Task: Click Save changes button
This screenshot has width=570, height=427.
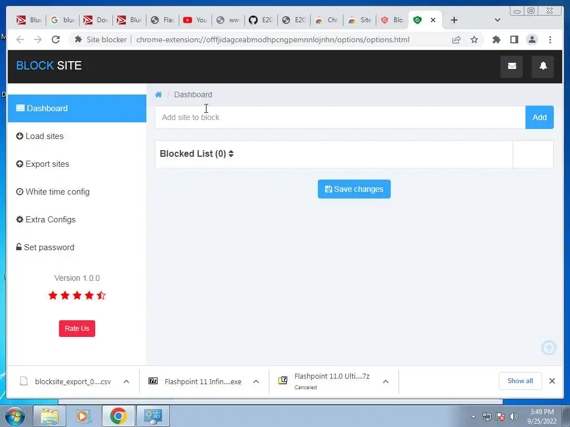Action: (x=354, y=189)
